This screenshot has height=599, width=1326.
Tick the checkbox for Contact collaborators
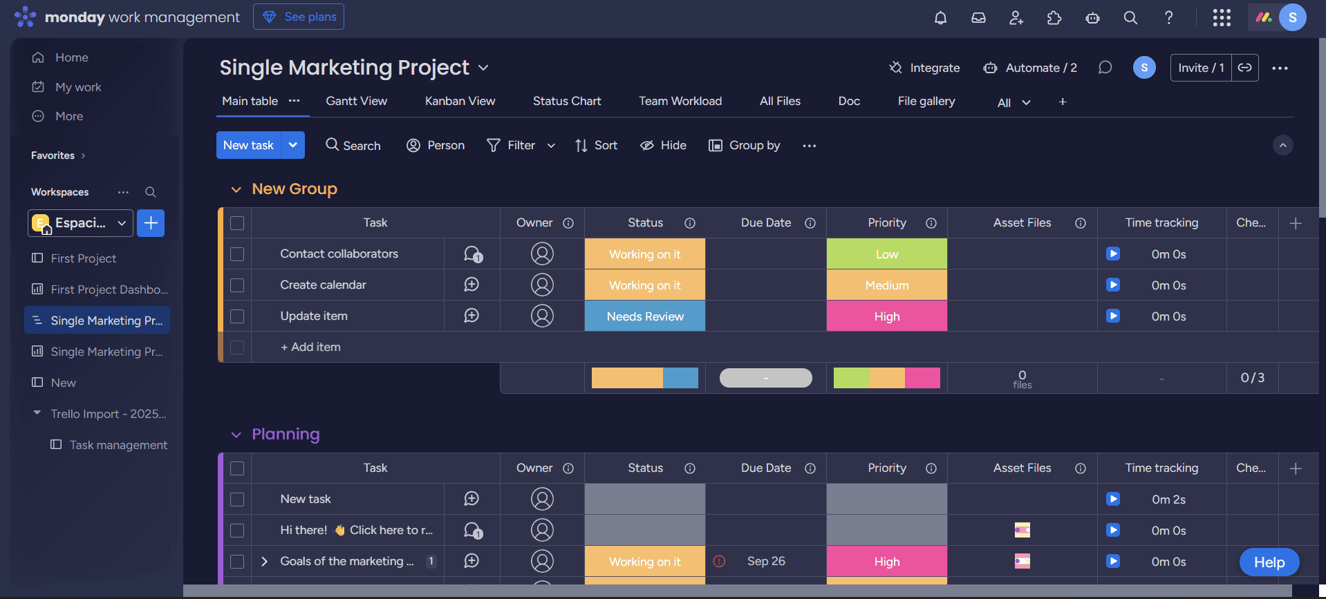237,254
